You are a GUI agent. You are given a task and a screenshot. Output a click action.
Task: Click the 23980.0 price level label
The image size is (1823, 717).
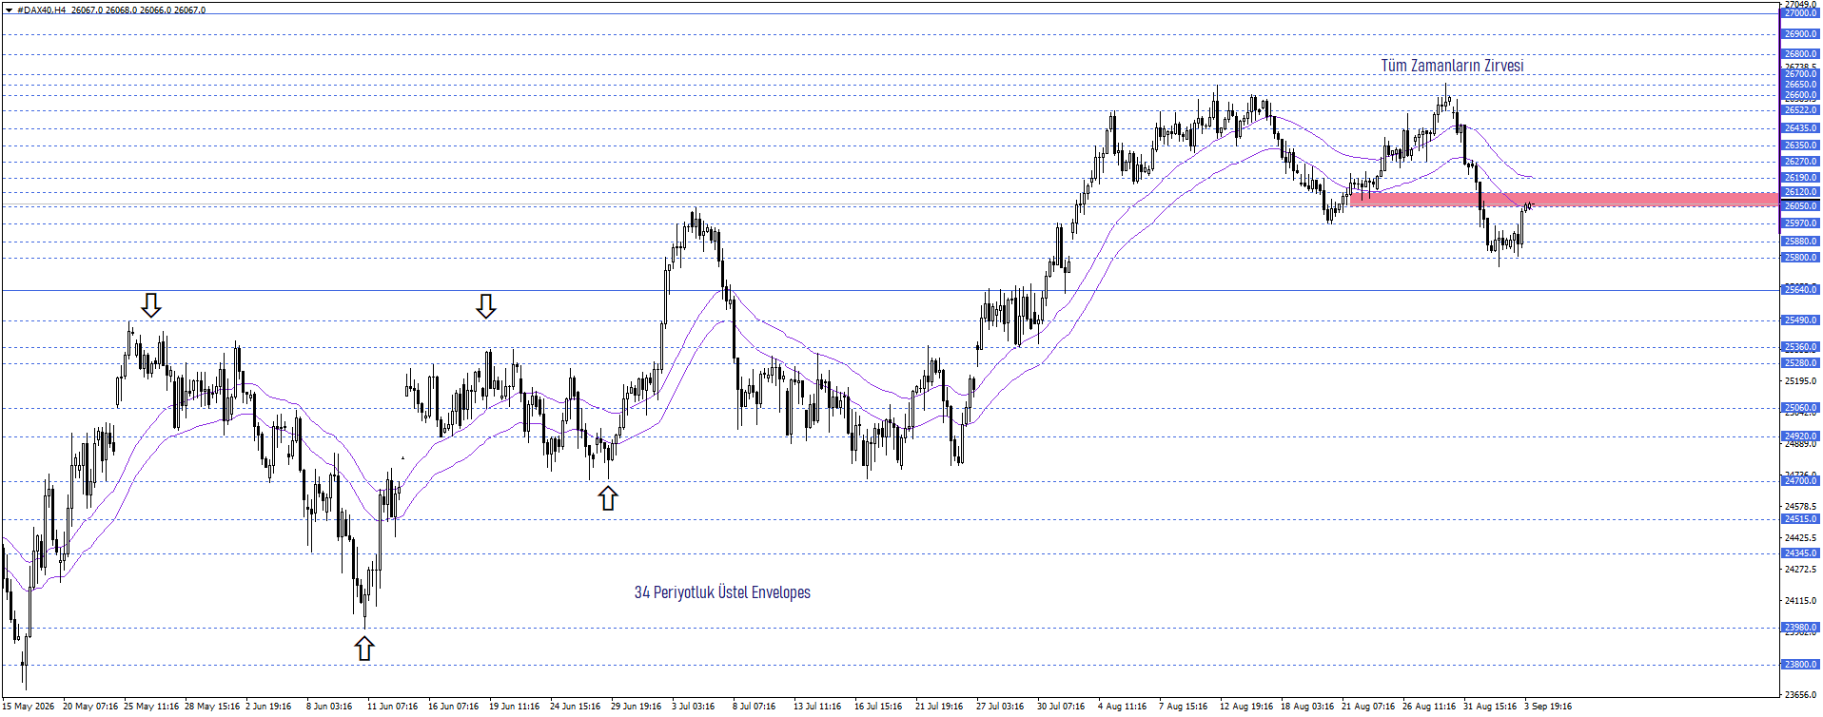click(x=1800, y=628)
